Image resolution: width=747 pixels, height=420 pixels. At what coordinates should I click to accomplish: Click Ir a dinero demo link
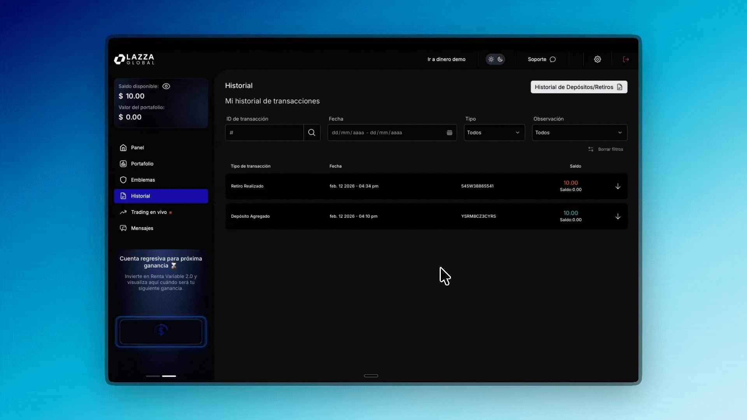446,59
